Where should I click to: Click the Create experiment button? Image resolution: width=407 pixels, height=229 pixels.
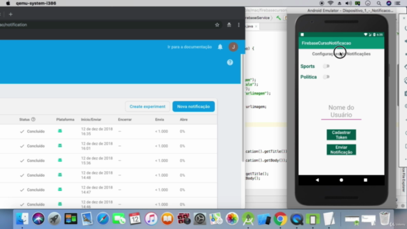tap(148, 106)
